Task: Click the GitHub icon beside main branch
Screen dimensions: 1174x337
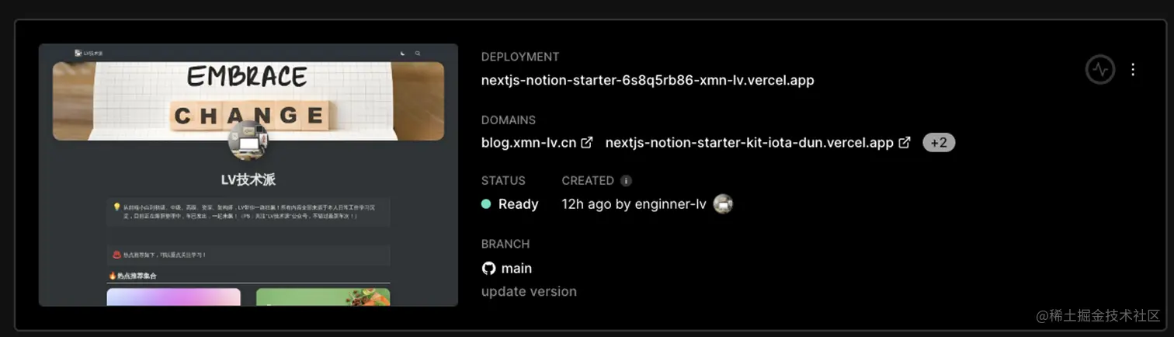Action: click(x=488, y=269)
